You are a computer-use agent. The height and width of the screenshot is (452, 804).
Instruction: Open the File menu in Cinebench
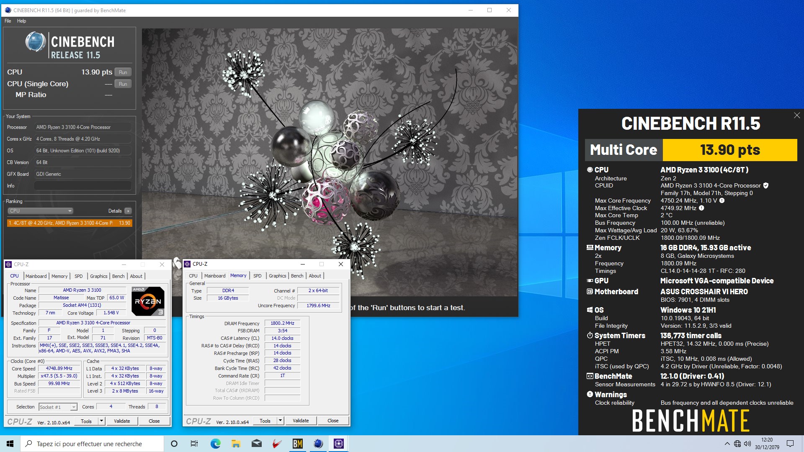click(8, 21)
